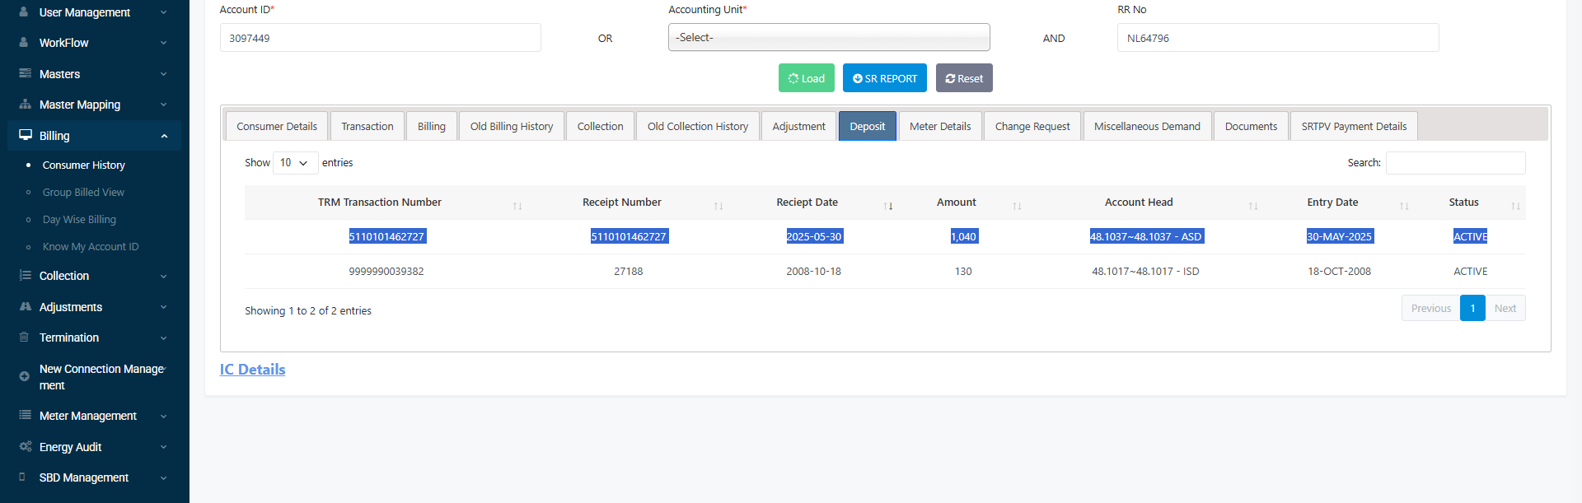Click the green Load button

(807, 78)
